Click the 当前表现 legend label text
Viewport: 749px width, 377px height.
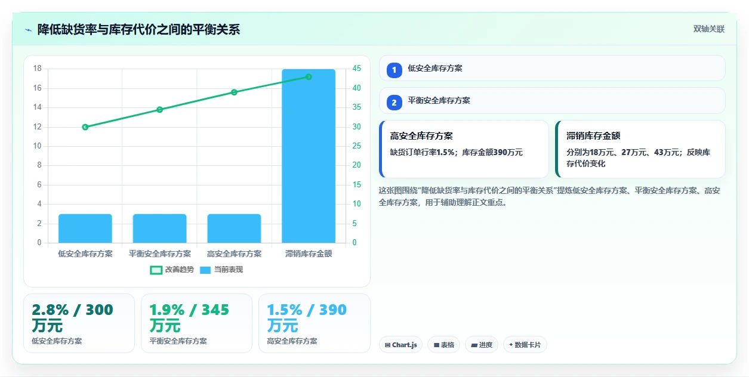(x=229, y=270)
